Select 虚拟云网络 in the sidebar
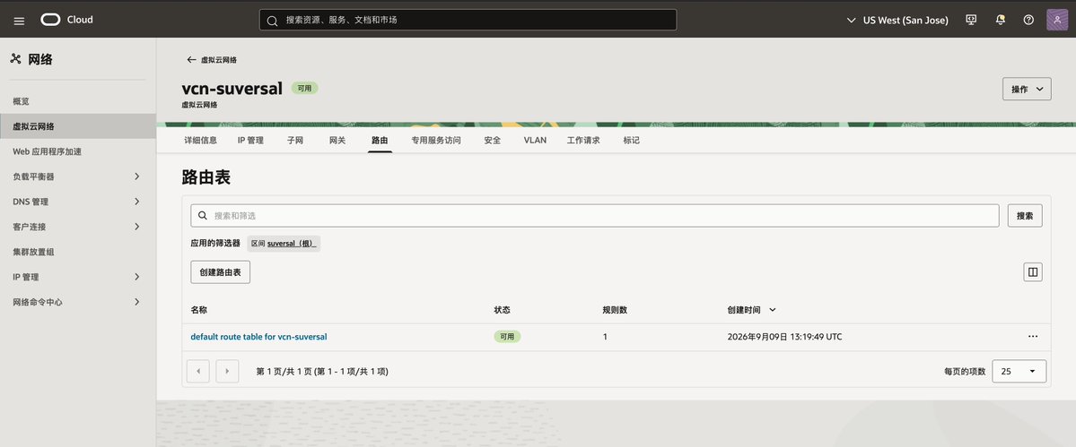1076x447 pixels. [x=77, y=126]
